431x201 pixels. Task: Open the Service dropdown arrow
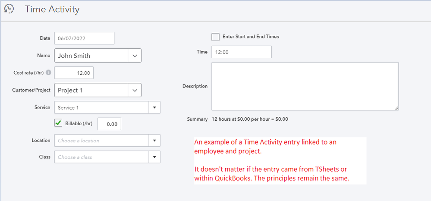(154, 107)
